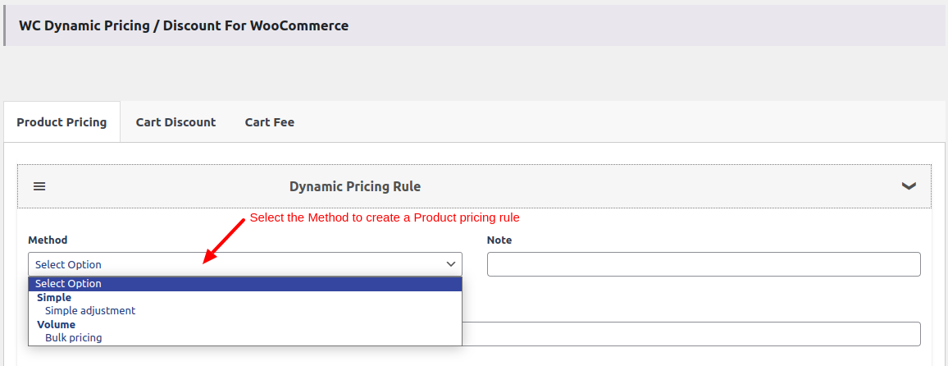
Task: Select Simple adjustment option
Action: pyautogui.click(x=90, y=311)
